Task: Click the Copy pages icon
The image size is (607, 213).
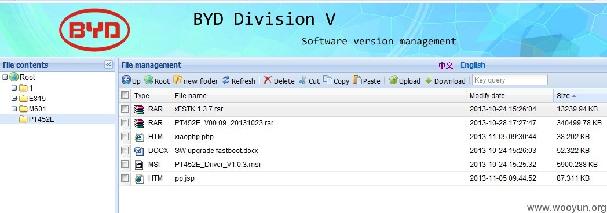Action: pos(328,80)
